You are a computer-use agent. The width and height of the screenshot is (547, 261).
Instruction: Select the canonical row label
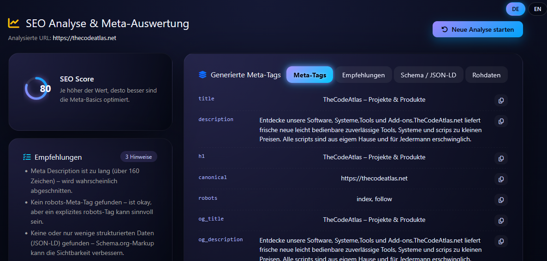tap(213, 177)
